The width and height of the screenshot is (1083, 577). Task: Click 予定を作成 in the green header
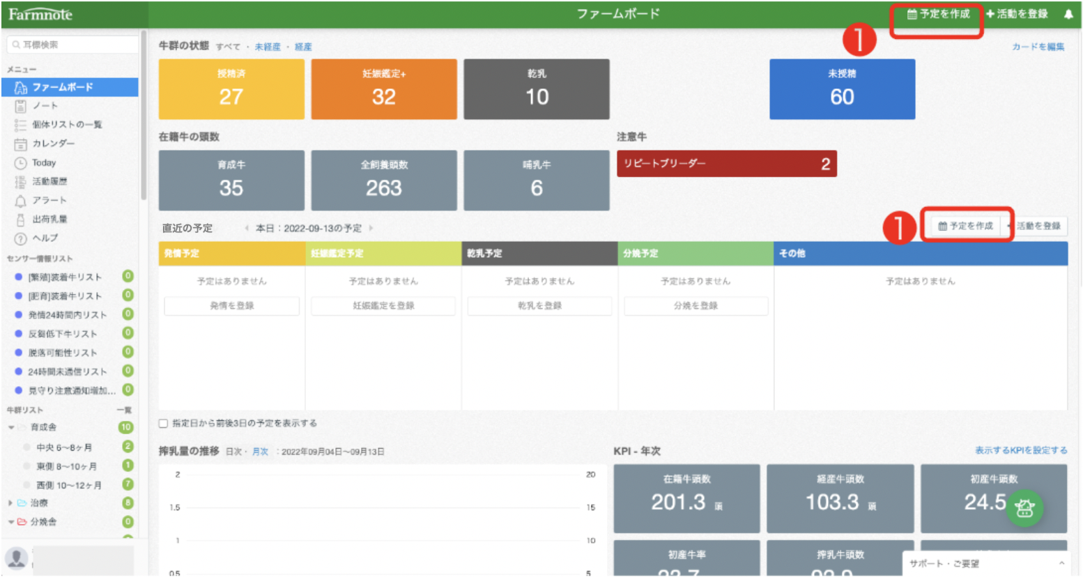pos(938,14)
